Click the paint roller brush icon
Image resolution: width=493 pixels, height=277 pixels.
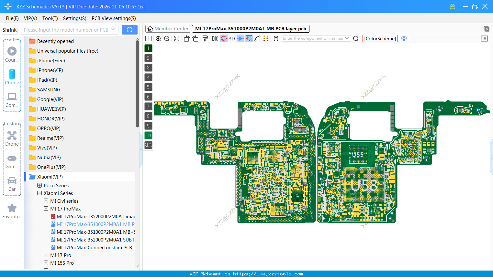point(205,38)
